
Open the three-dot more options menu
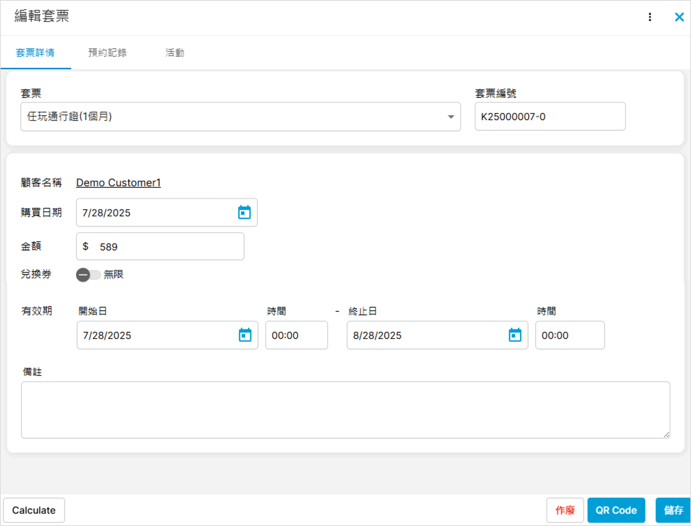[650, 17]
